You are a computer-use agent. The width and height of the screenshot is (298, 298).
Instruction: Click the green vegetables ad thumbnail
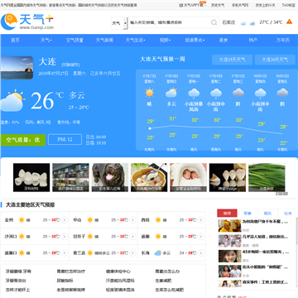267,177
